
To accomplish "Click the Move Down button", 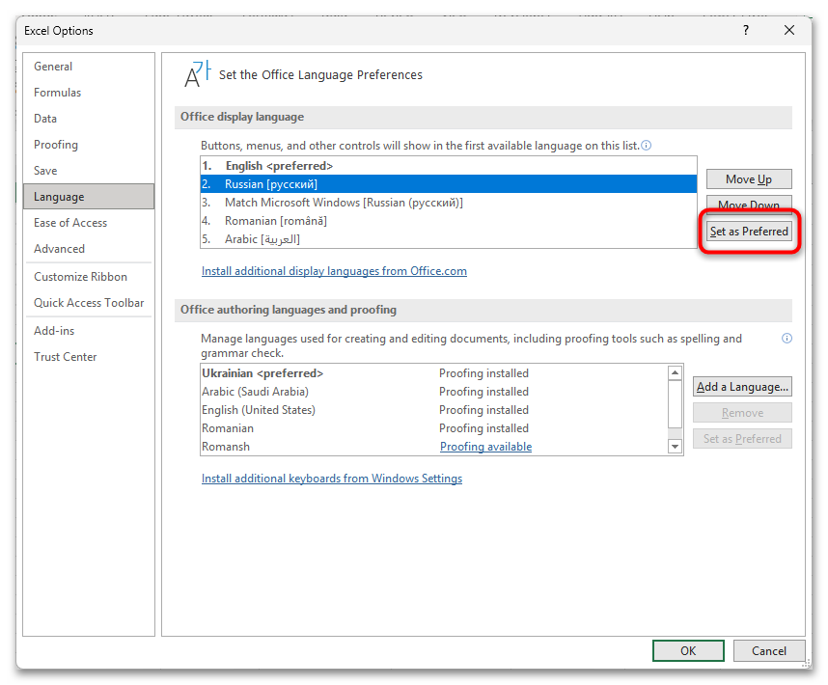I will point(749,204).
